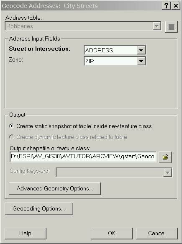Image resolution: width=182 pixels, height=244 pixels.
Task: Select dynamic feature class radio option
Action: [12, 137]
